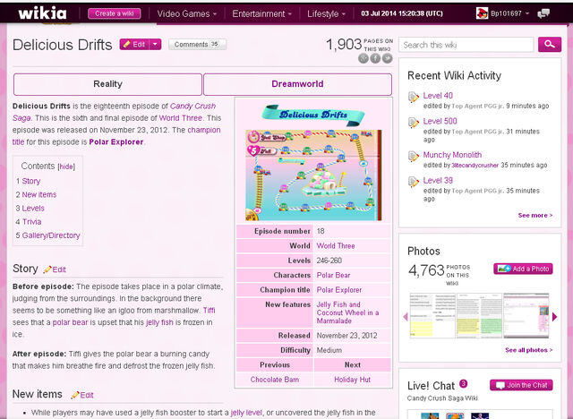Switch to the Reality tab
This screenshot has height=419, width=573.
coord(107,84)
